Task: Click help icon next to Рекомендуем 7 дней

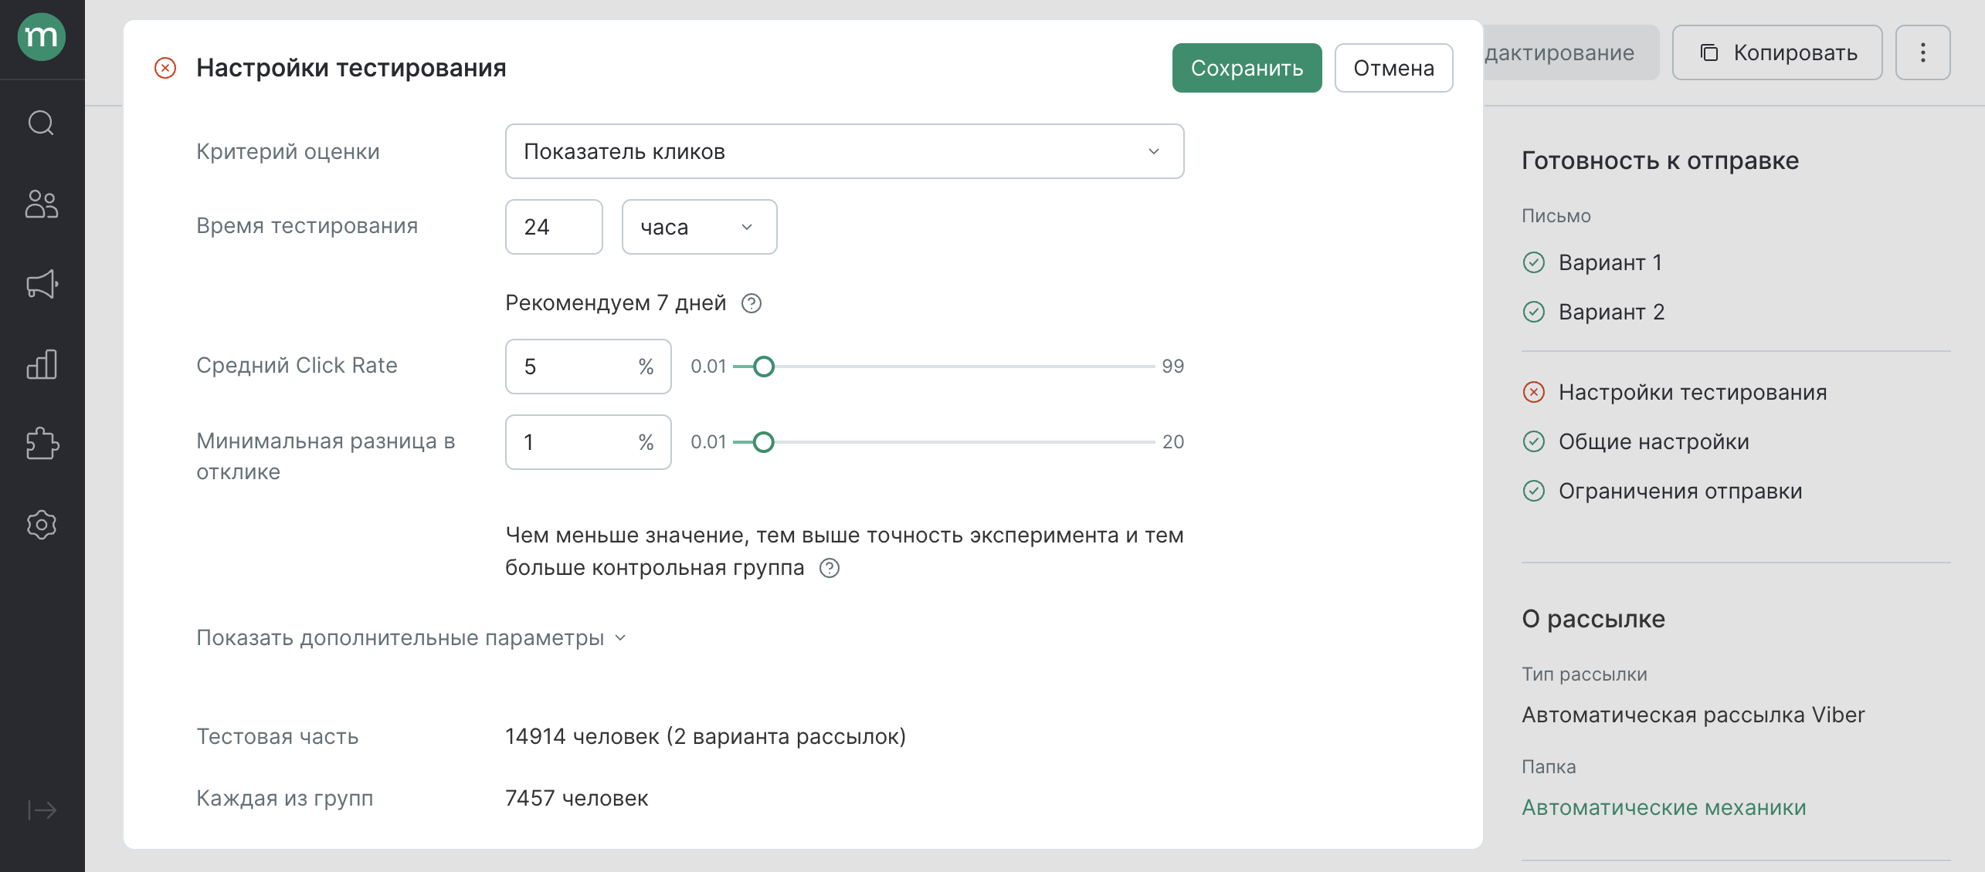Action: click(752, 303)
